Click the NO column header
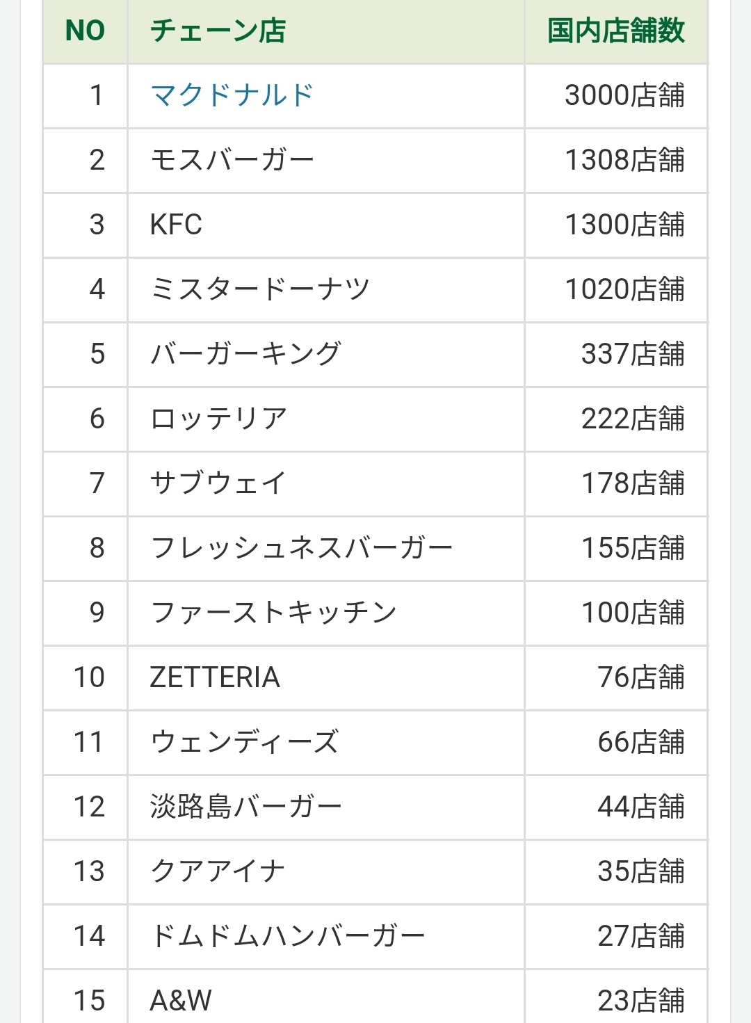 (x=85, y=31)
